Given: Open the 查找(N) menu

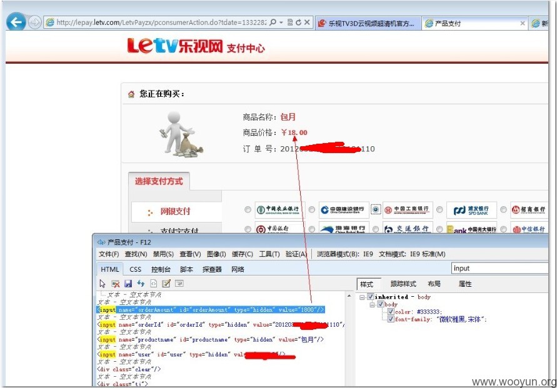Looking at the screenshot, I should tap(136, 254).
